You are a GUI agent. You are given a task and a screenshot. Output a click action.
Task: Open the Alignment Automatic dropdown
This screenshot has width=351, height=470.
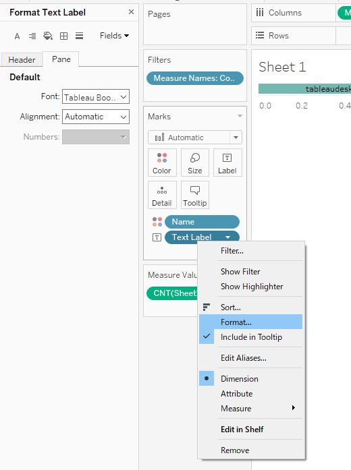(x=96, y=117)
